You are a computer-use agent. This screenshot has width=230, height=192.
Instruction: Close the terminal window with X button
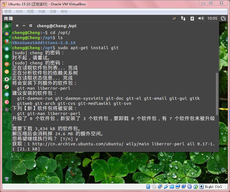tap(17, 26)
